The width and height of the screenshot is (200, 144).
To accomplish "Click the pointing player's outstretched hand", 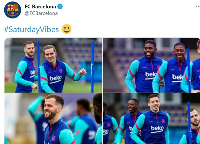I will (x=83, y=72).
